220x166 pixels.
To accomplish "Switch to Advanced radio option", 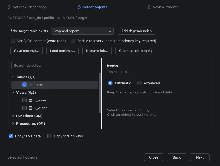I will [x=140, y=83].
